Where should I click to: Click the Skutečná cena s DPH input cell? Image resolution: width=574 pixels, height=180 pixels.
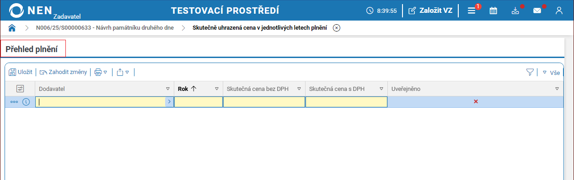click(x=346, y=102)
